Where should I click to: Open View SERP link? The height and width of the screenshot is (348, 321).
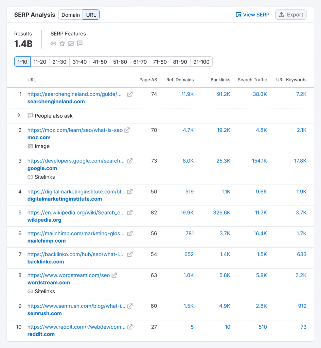(252, 15)
